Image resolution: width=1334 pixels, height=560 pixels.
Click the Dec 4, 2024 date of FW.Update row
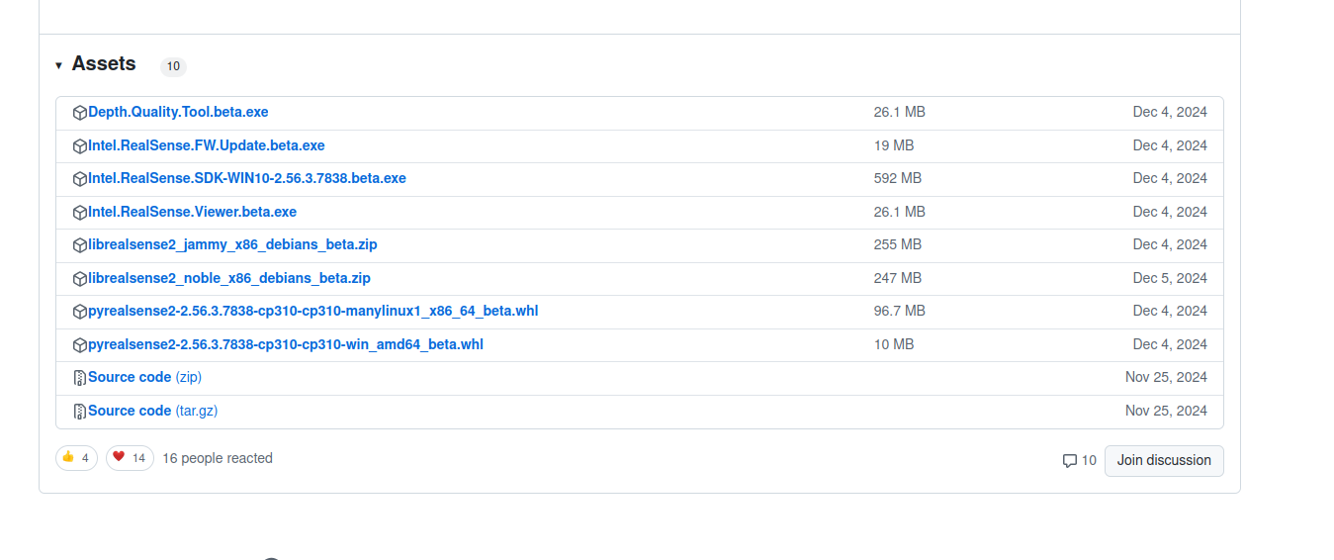tap(1170, 145)
